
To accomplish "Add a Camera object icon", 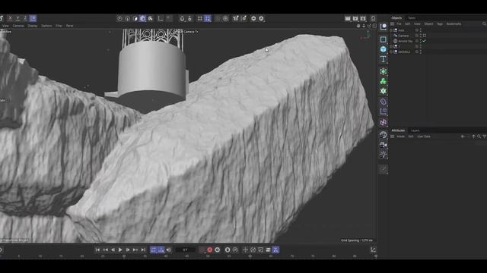I will [x=384, y=145].
